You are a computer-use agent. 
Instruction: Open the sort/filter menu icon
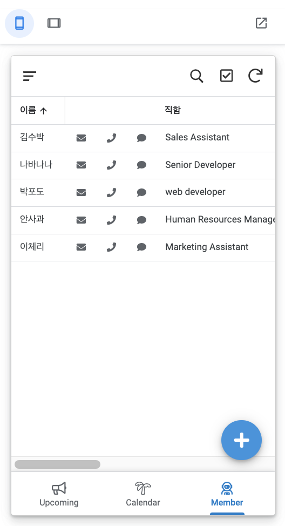pos(30,76)
